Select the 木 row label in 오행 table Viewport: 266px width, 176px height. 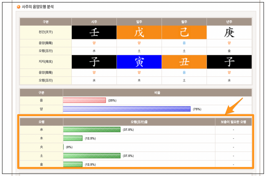pos(41,138)
